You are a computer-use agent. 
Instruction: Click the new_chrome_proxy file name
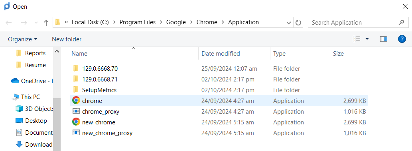[107, 133]
